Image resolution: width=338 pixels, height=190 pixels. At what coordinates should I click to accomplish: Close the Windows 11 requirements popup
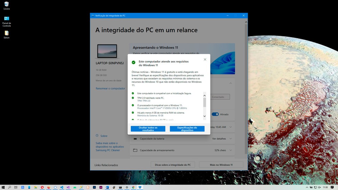pos(205,59)
